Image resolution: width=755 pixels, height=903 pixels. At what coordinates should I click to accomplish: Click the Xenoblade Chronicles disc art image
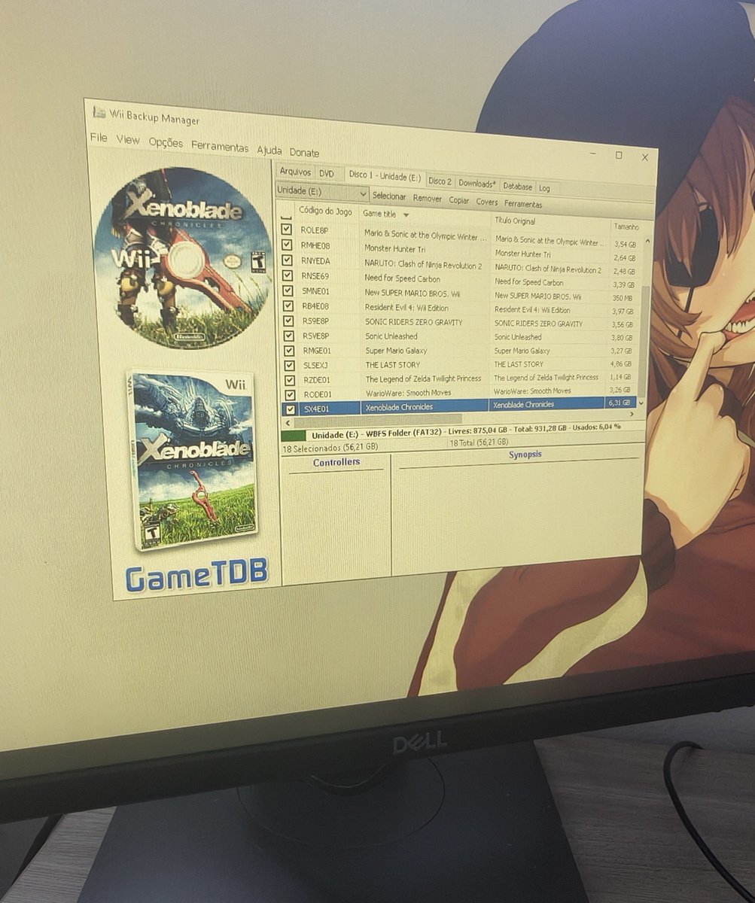[183, 258]
